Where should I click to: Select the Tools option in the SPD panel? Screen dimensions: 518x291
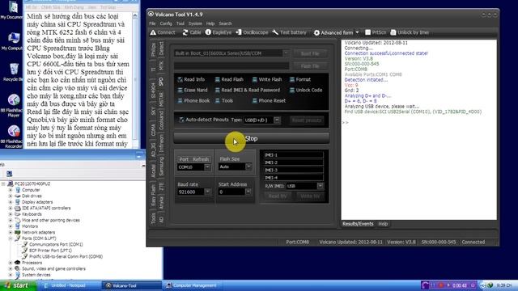(224, 100)
